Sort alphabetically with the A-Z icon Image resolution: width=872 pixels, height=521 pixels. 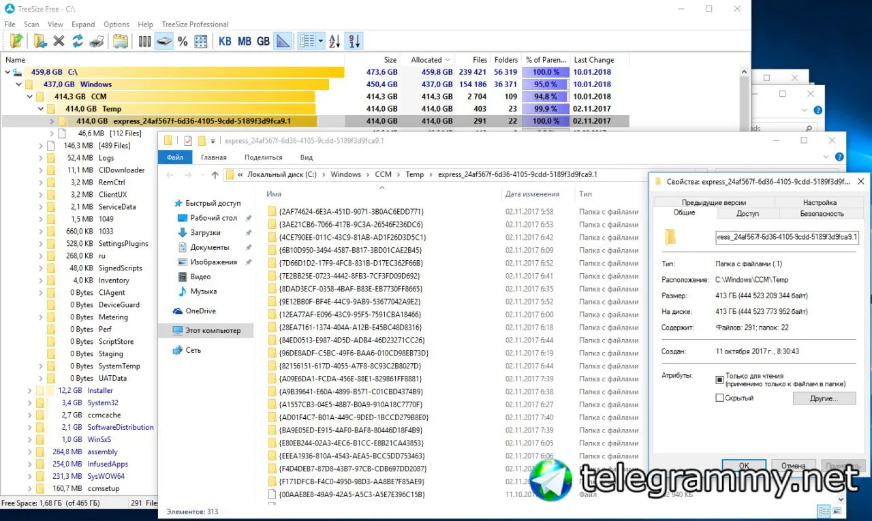click(334, 41)
